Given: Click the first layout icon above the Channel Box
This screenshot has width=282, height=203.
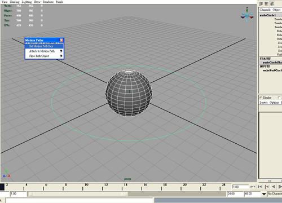Looking at the screenshot, I should click(261, 3).
